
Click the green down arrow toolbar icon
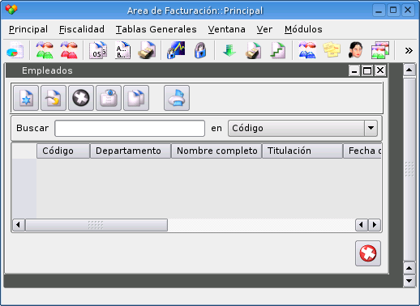pyautogui.click(x=229, y=50)
